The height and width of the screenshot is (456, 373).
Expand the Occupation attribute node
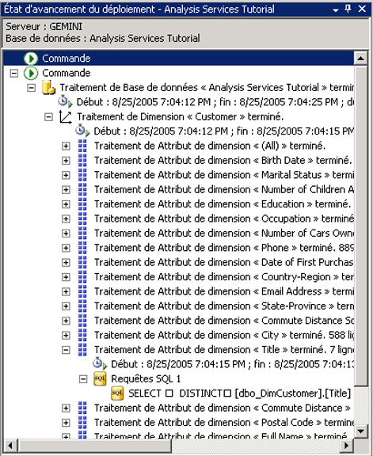[x=66, y=218]
